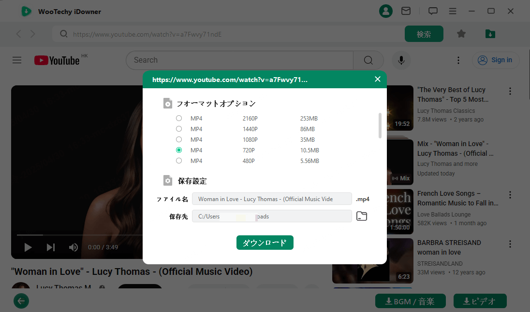
Task: Click the BGM / 音楽 download button
Action: [411, 301]
